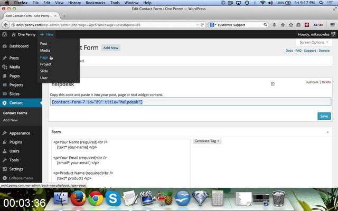The image size is (338, 211).
Task: Click the Firefox URL address bar
Action: [x=105, y=25]
